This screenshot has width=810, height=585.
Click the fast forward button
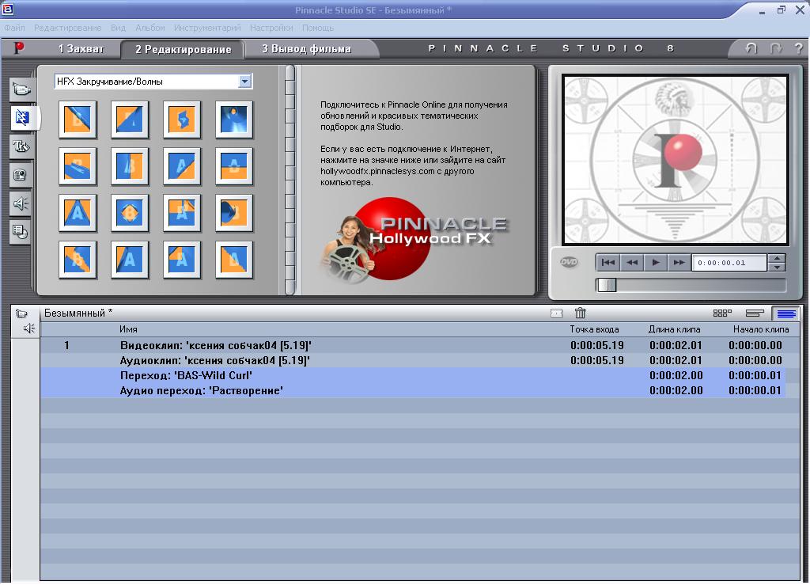pyautogui.click(x=679, y=263)
